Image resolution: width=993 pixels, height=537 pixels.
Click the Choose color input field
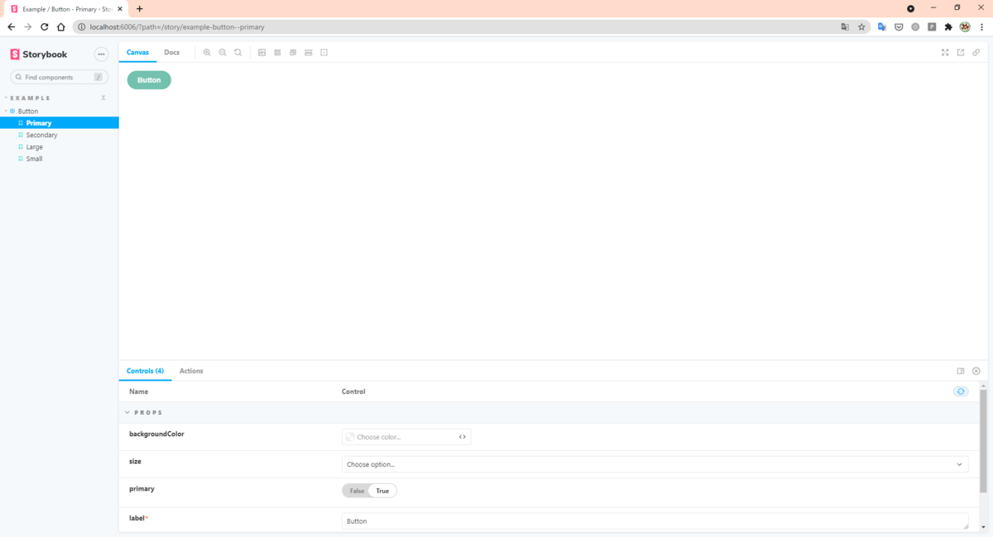(406, 437)
